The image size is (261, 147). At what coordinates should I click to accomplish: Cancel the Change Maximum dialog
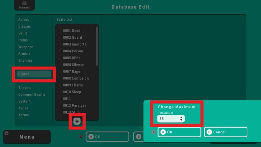click(226, 132)
